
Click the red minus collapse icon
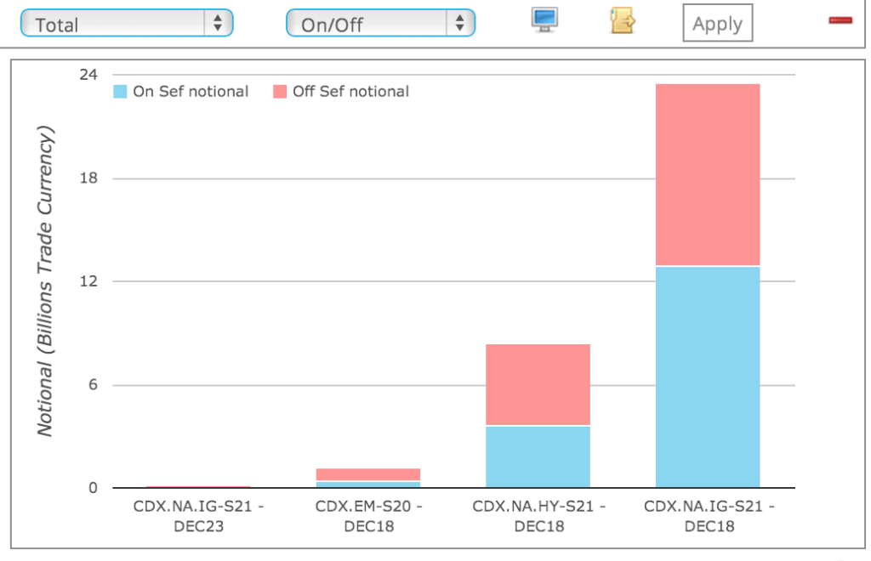[x=840, y=18]
